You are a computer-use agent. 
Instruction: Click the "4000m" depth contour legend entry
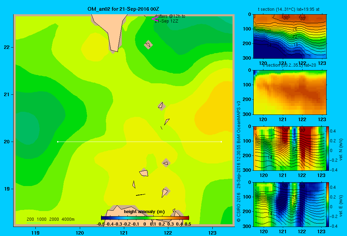[x=68, y=219]
